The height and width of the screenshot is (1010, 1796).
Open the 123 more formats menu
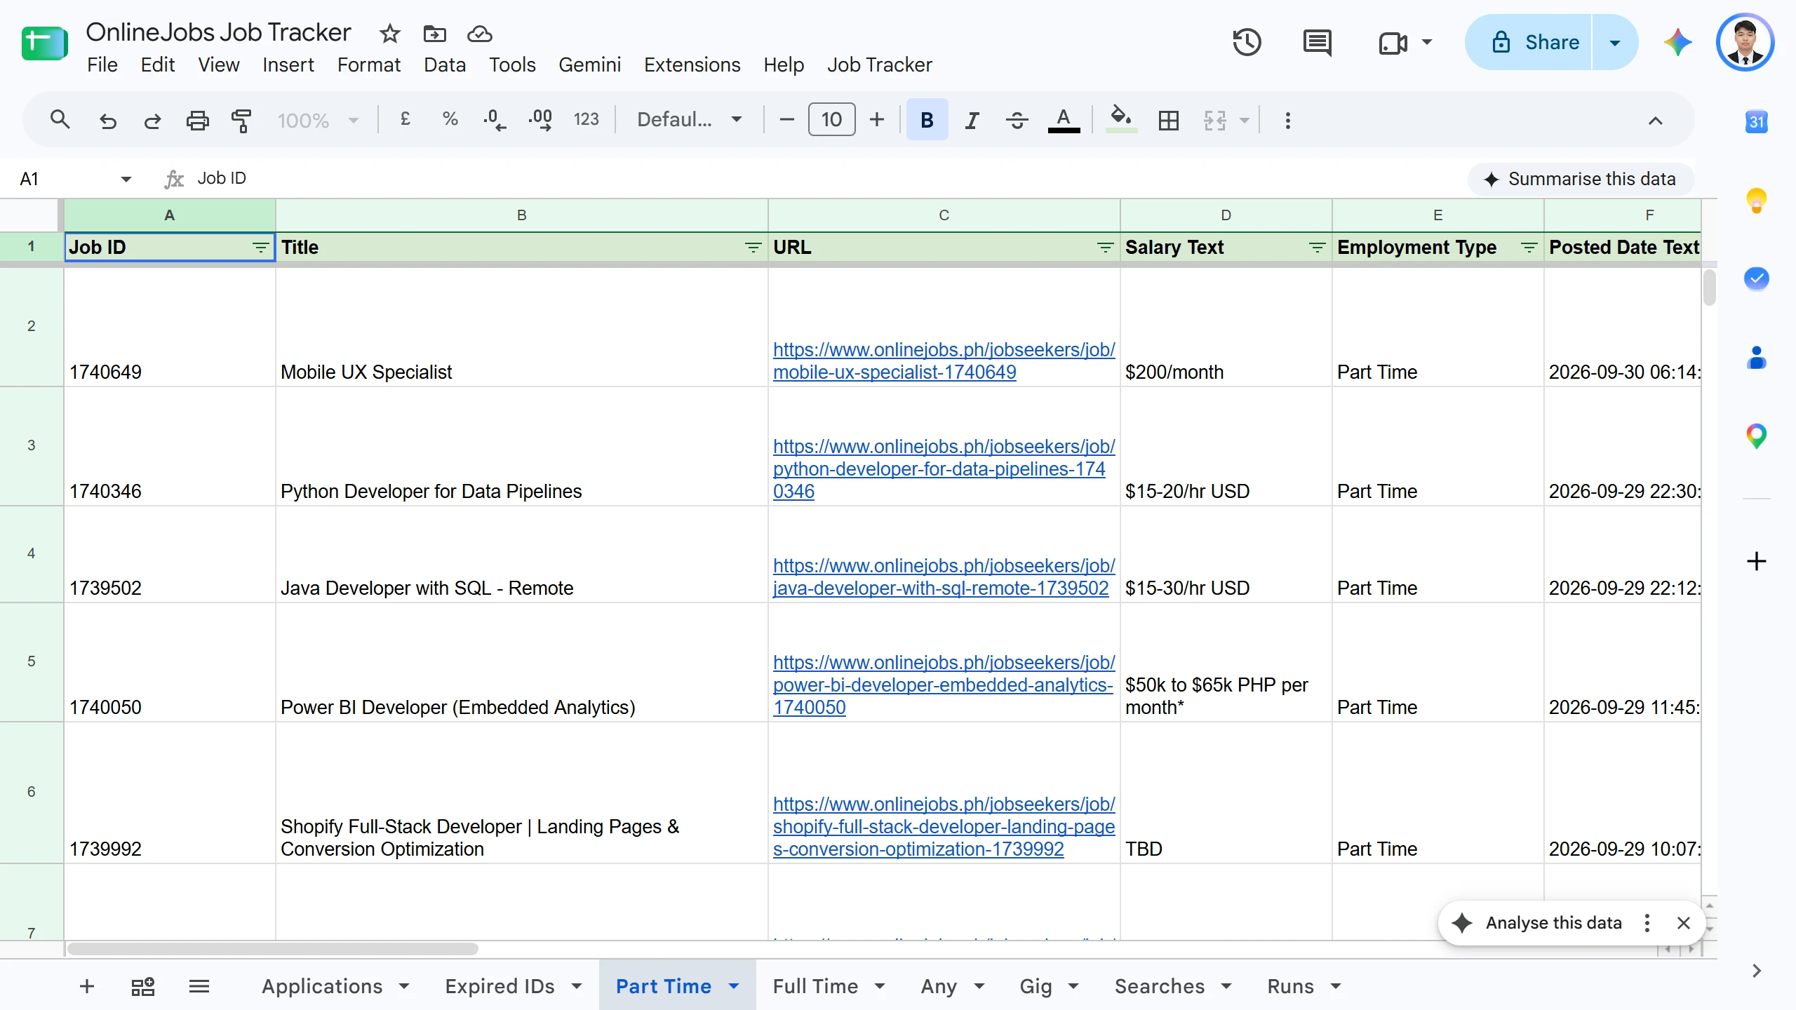coord(586,120)
